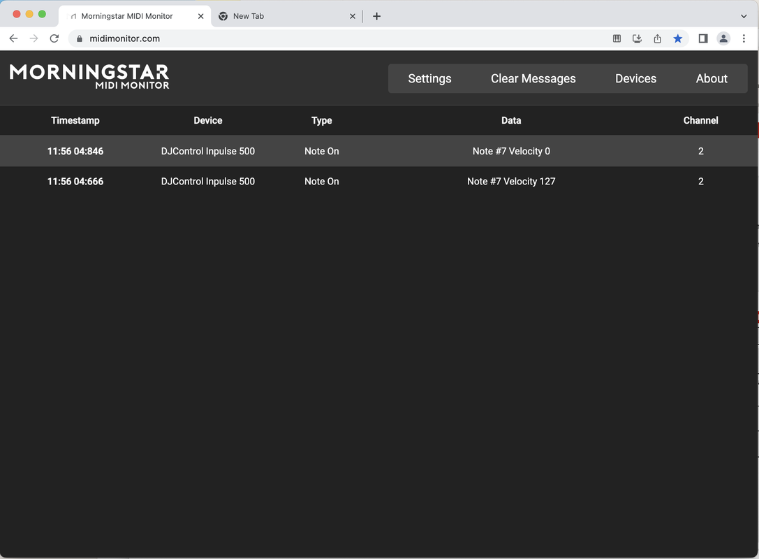Click the Type column header
Viewport: 759px width, 559px height.
(321, 120)
